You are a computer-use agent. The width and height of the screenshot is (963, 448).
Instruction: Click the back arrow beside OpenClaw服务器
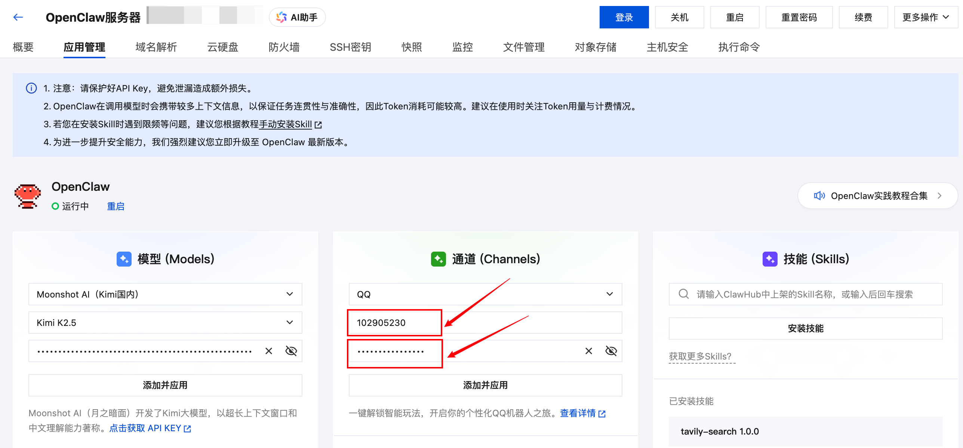[x=18, y=17]
